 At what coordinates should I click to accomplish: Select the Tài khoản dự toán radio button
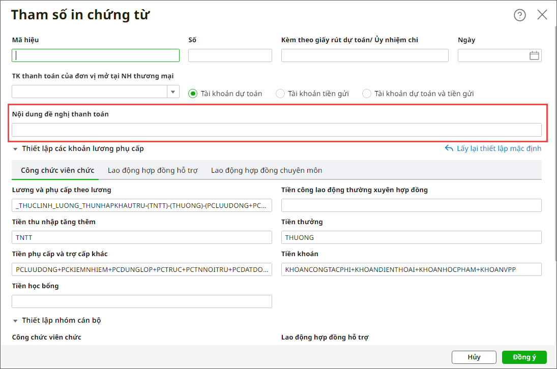pos(193,94)
